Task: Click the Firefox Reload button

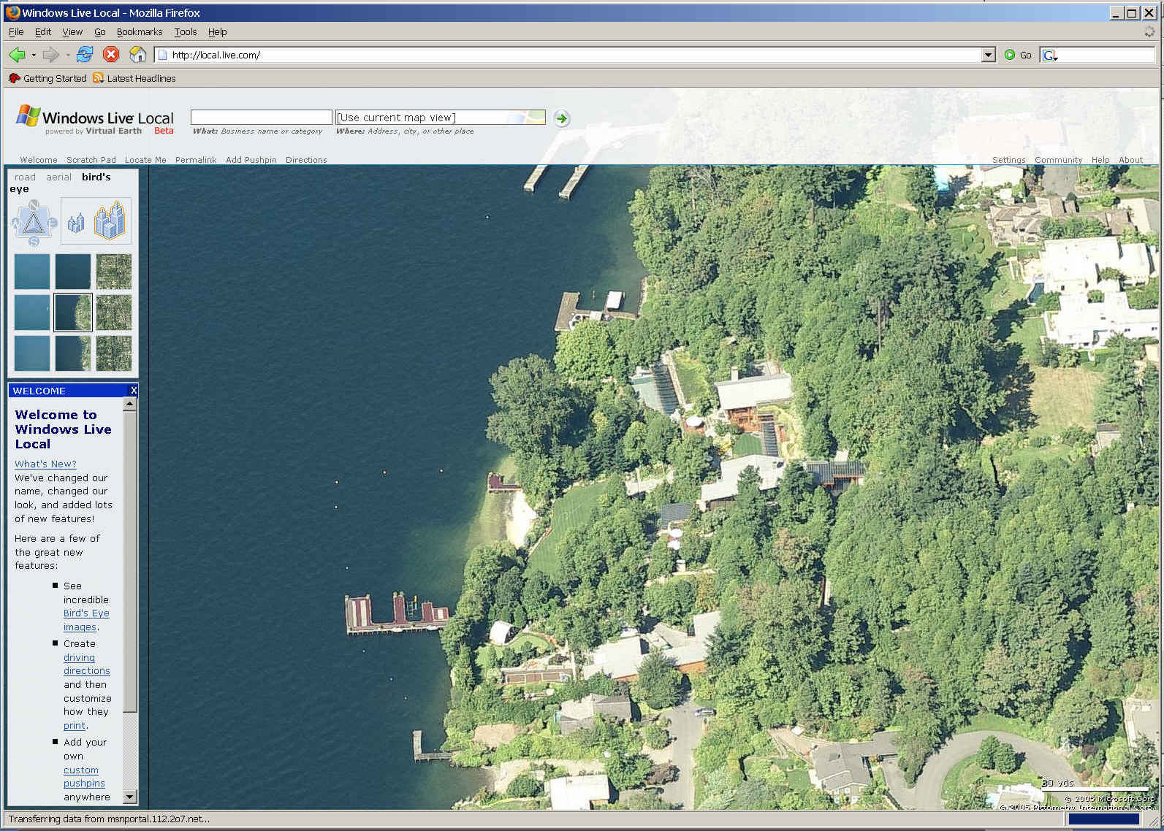Action: [x=85, y=55]
